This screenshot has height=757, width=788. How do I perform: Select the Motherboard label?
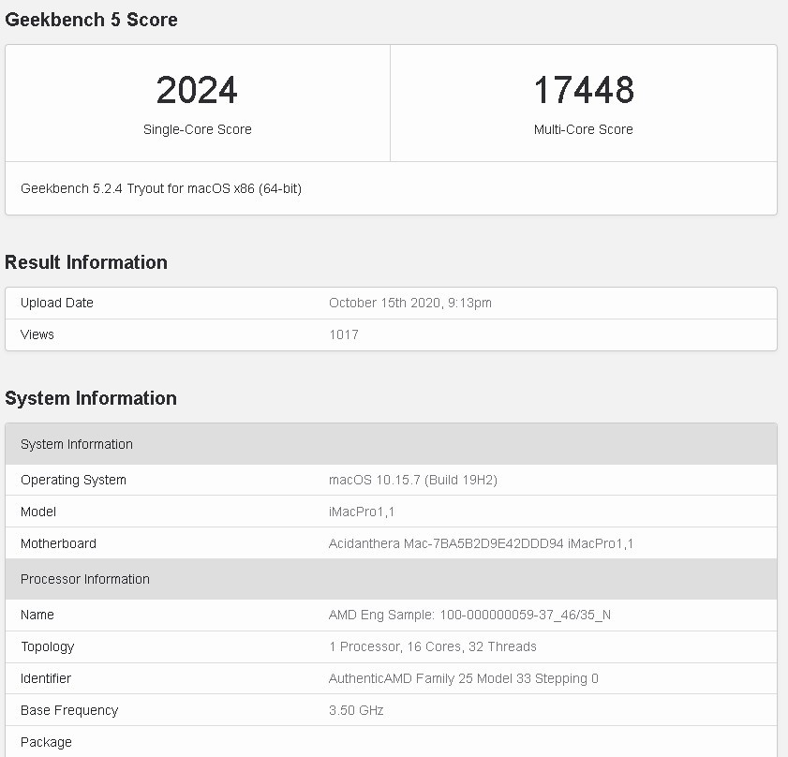[58, 543]
